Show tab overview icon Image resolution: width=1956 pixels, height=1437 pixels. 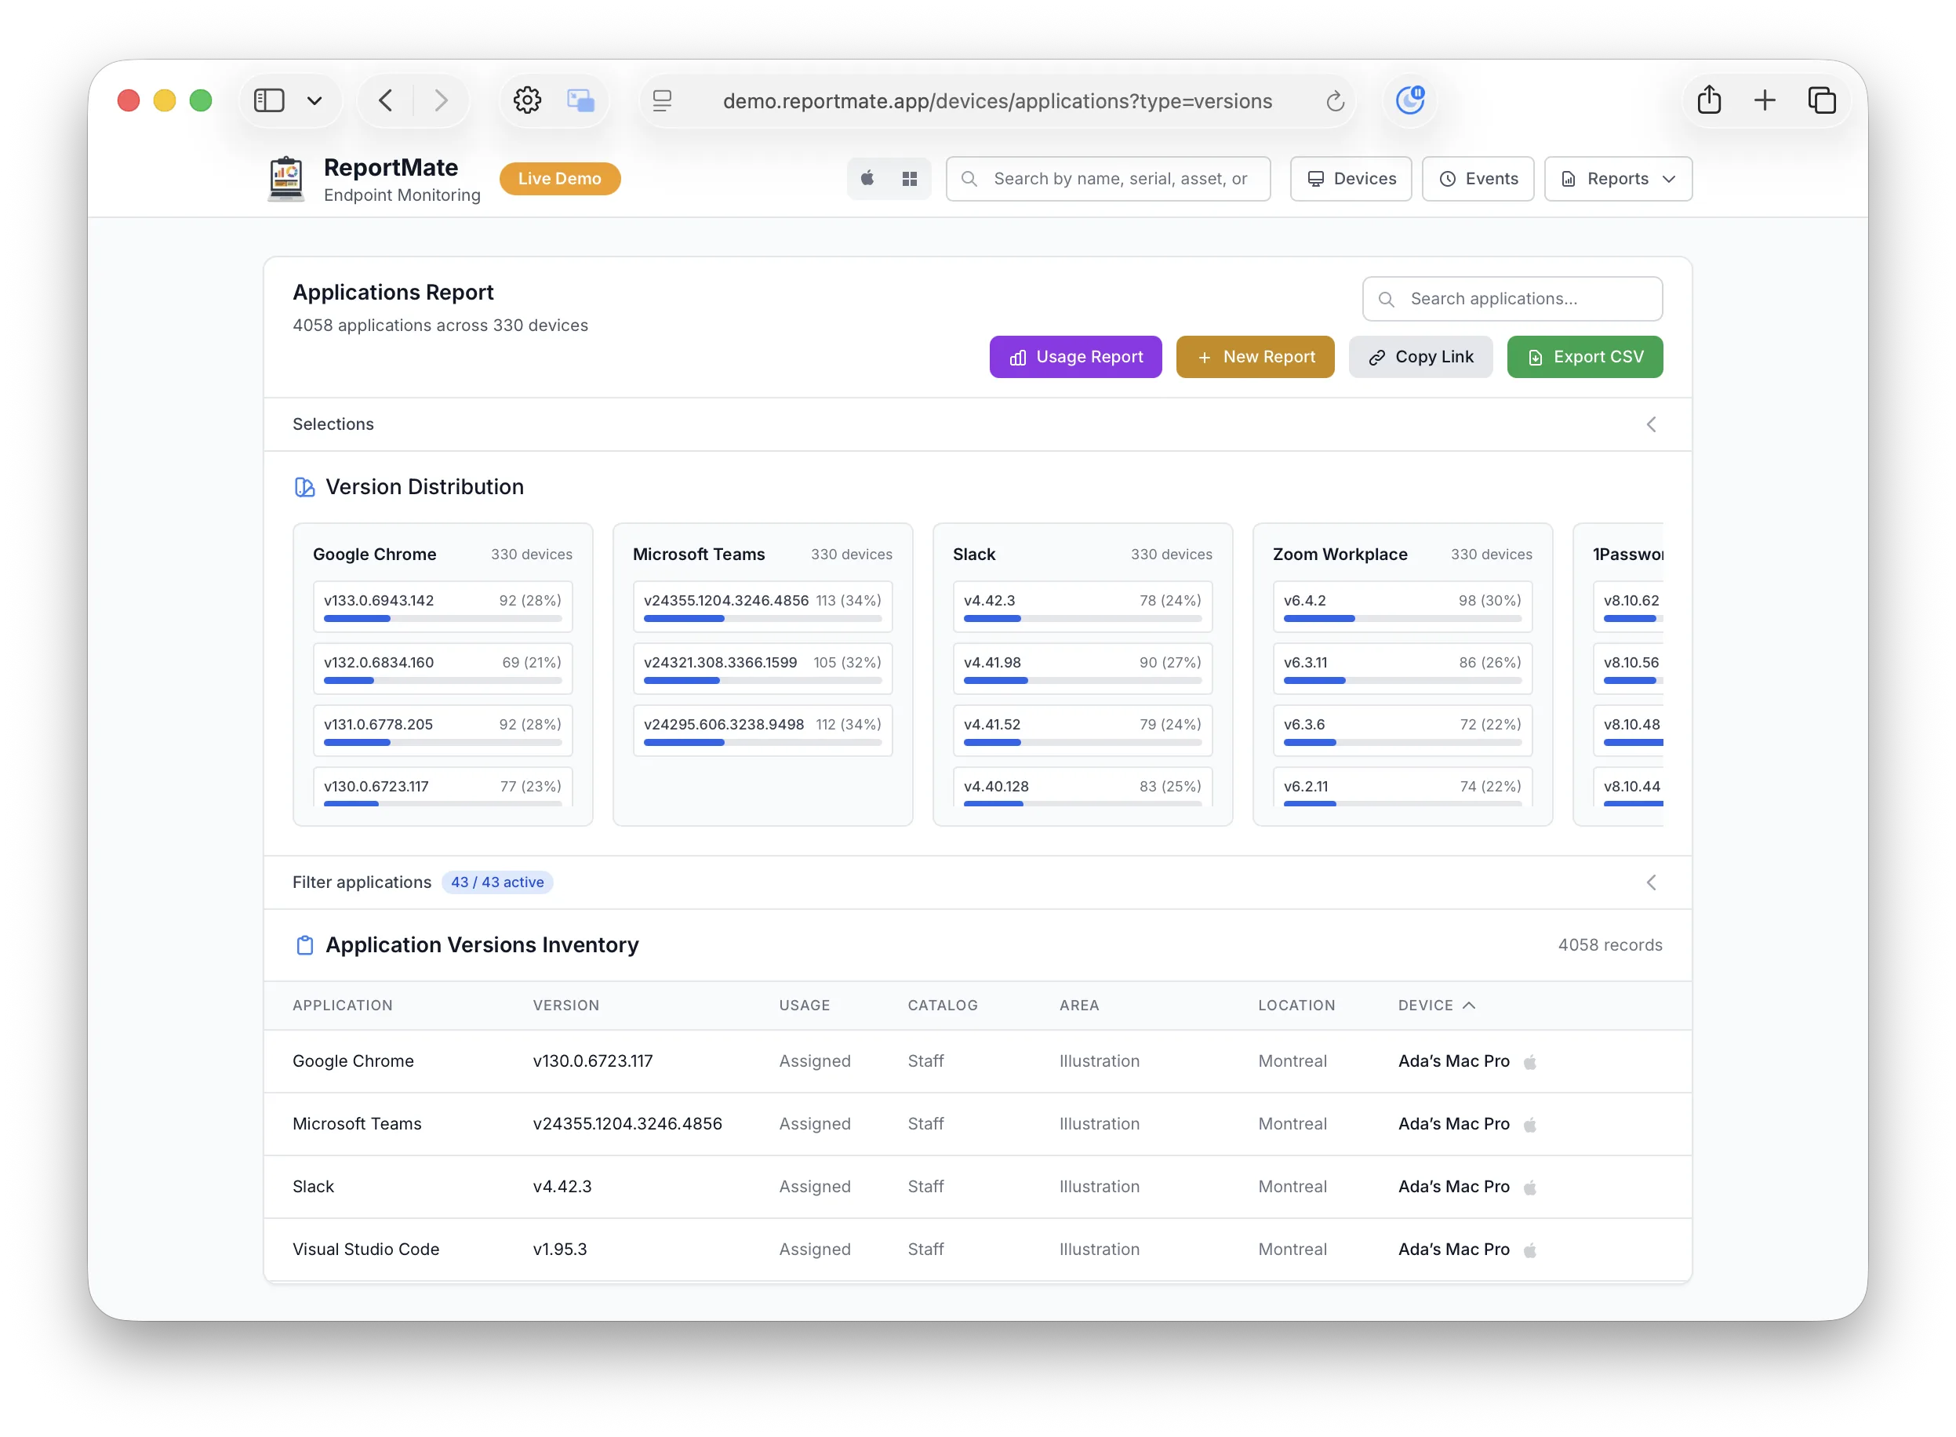click(x=1822, y=100)
